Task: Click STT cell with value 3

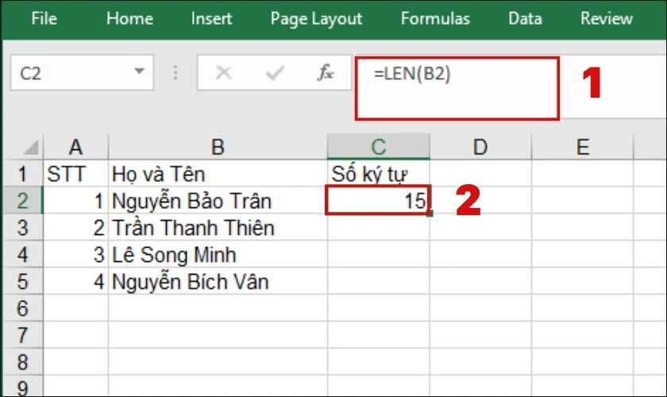Action: [75, 254]
